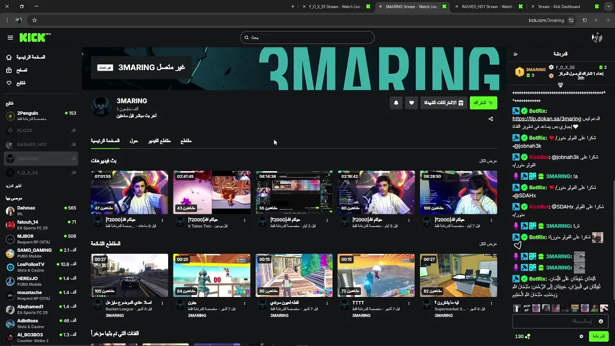Viewport: 615px width, 346px height.
Task: Open Dahmax recommended channel
Action: [x=41, y=210]
